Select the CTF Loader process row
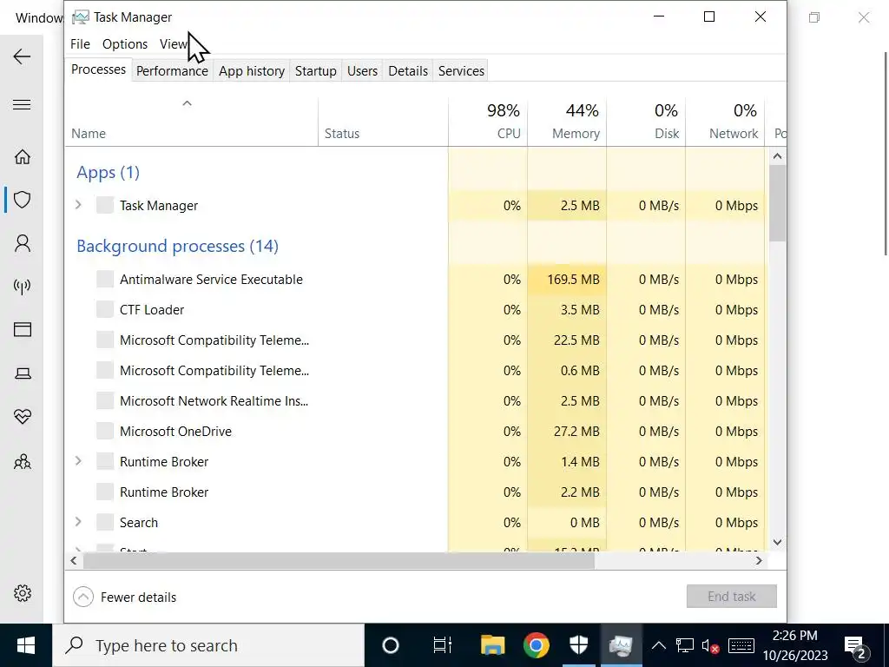The image size is (889, 667). 416,310
